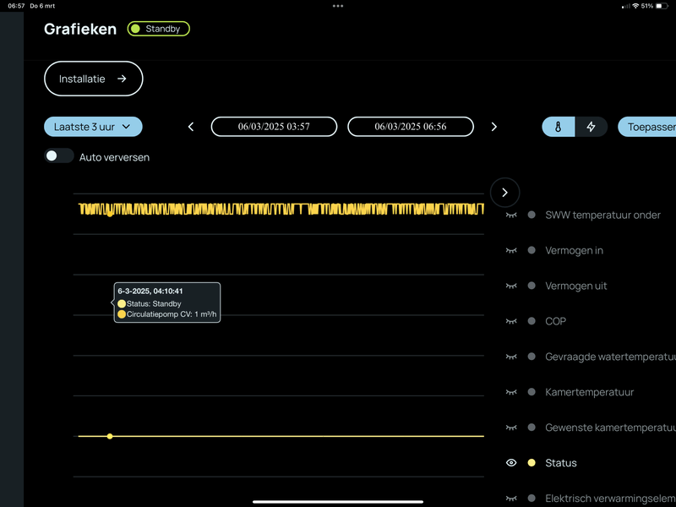The height and width of the screenshot is (507, 676).
Task: Show Elektrisch verwarmingselement series
Action: (511, 498)
